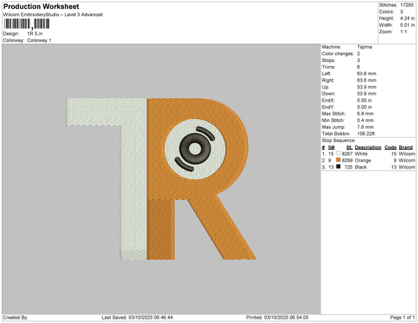Viewport: 418px width, 323px height.
Task: Click the Machine value Tajima
Action: pyautogui.click(x=364, y=47)
